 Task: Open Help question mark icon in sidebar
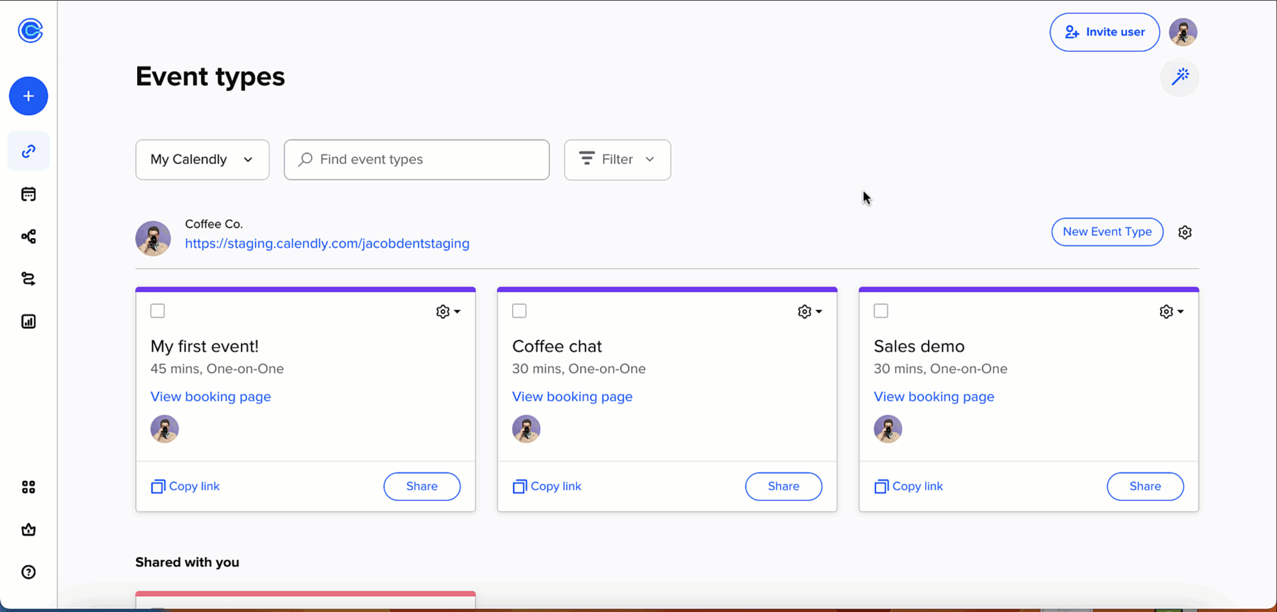pos(29,572)
